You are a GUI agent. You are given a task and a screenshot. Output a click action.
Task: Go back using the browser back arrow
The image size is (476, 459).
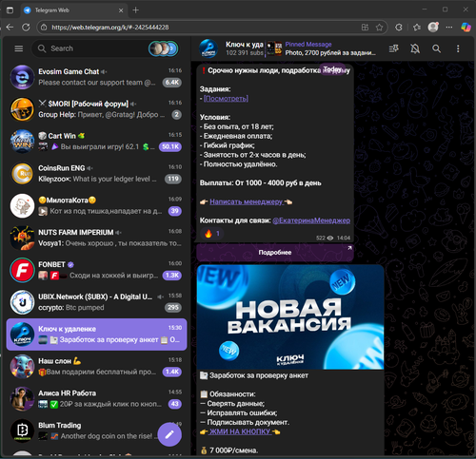point(10,28)
